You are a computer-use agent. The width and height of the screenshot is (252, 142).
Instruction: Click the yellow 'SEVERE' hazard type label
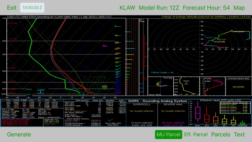click(x=238, y=87)
